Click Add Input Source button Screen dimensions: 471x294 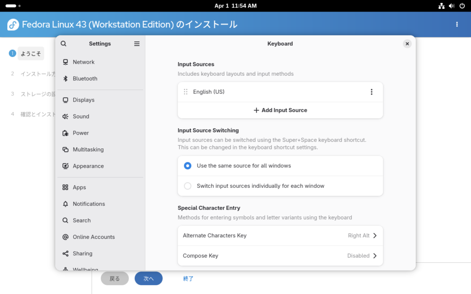pos(280,110)
